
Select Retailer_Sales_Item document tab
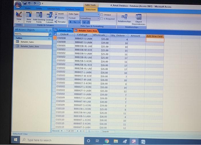86,31
